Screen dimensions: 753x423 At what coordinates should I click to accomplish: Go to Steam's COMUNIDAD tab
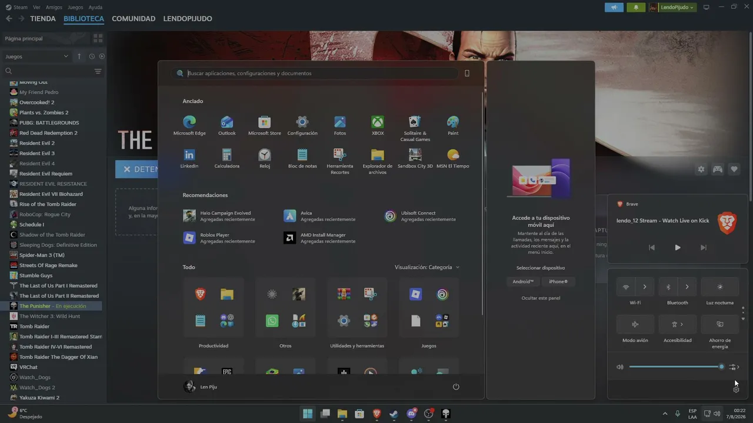134,19
